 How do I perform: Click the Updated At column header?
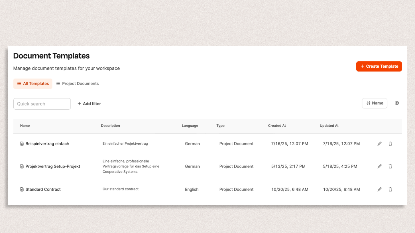329,126
